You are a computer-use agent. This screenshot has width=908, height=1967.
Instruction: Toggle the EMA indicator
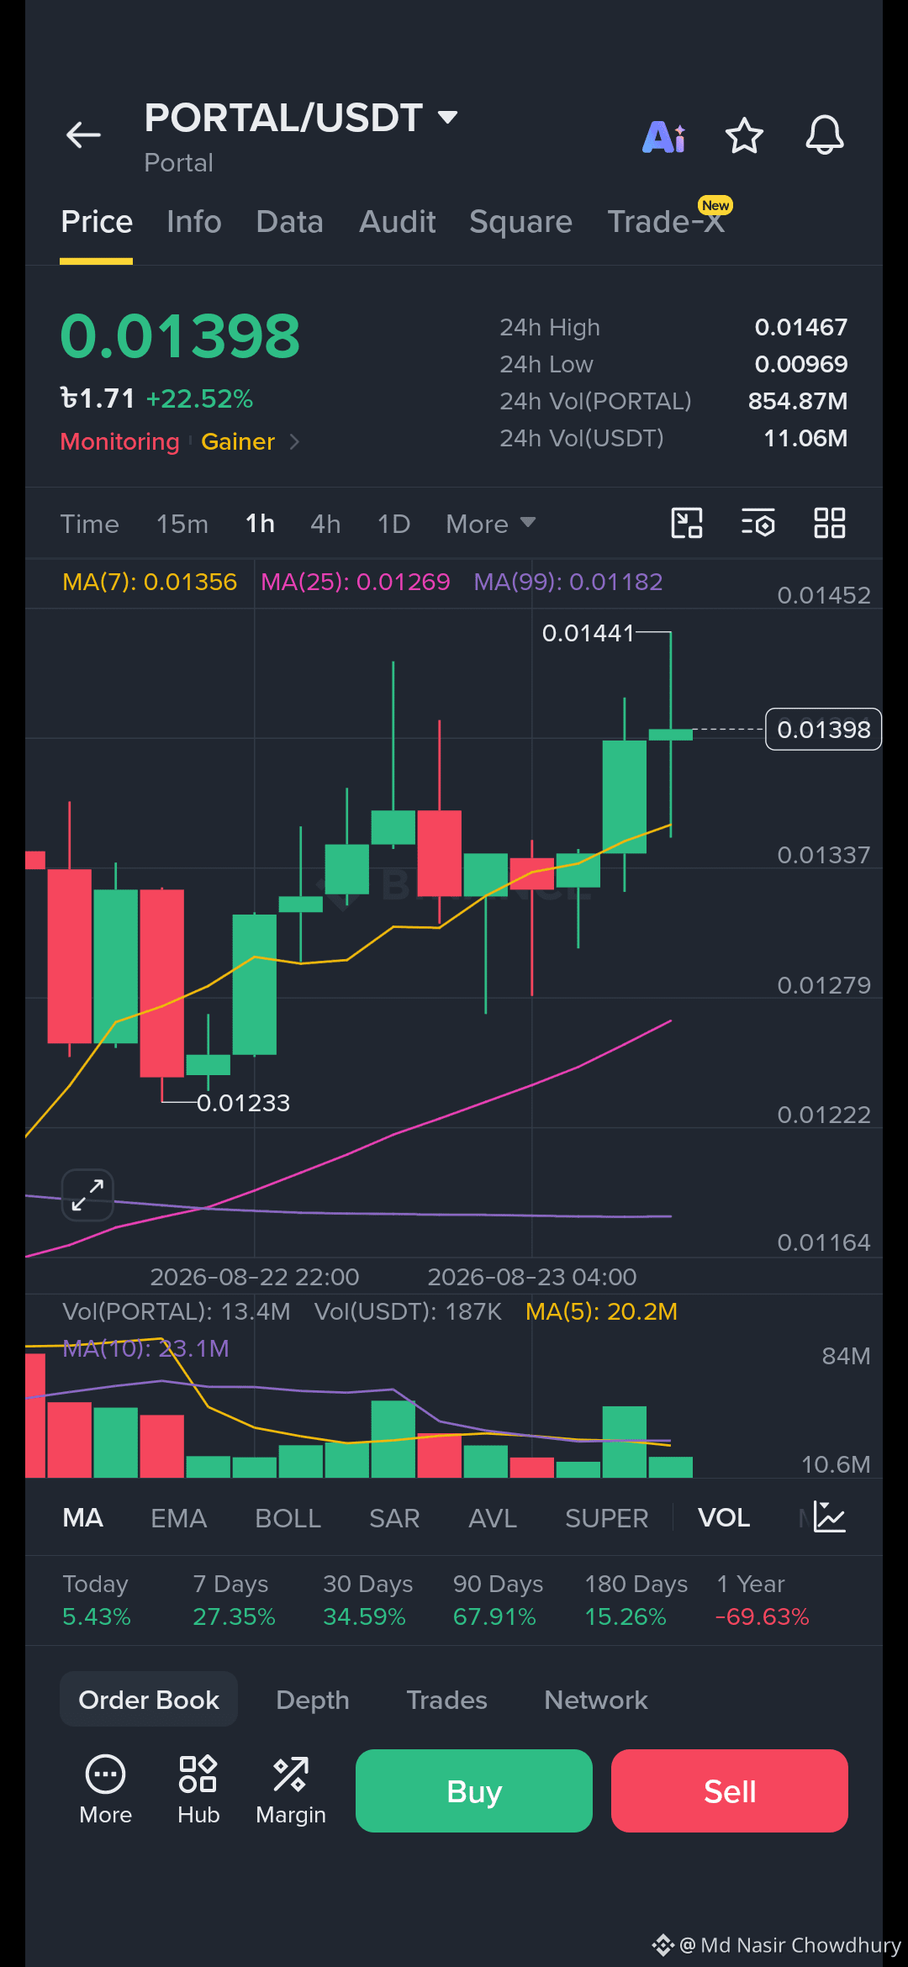click(179, 1518)
